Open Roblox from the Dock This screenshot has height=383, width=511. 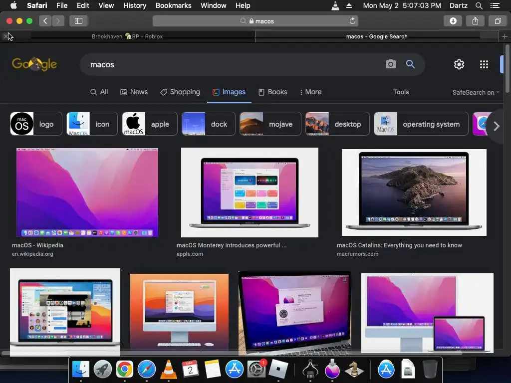tap(278, 370)
